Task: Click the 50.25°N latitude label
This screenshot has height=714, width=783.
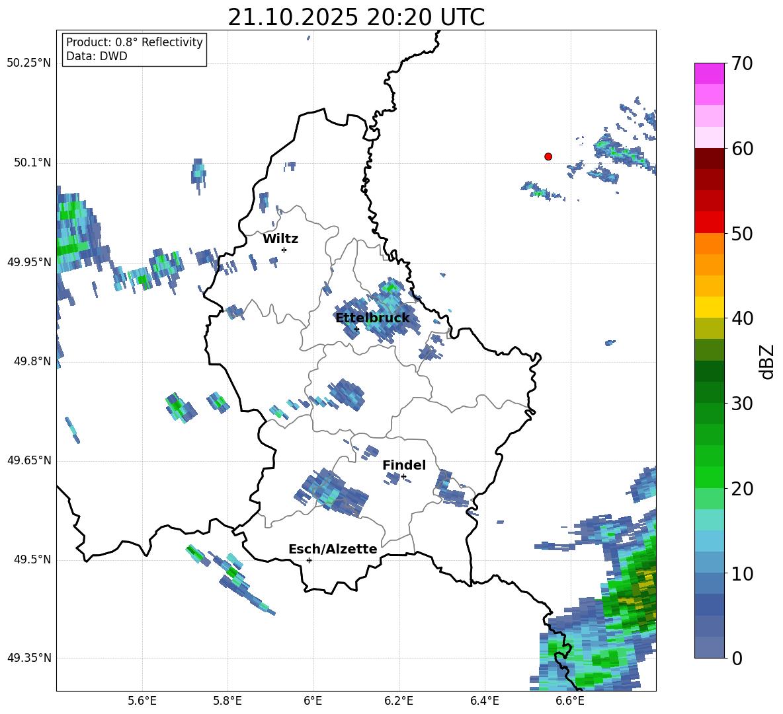Action: 28,63
